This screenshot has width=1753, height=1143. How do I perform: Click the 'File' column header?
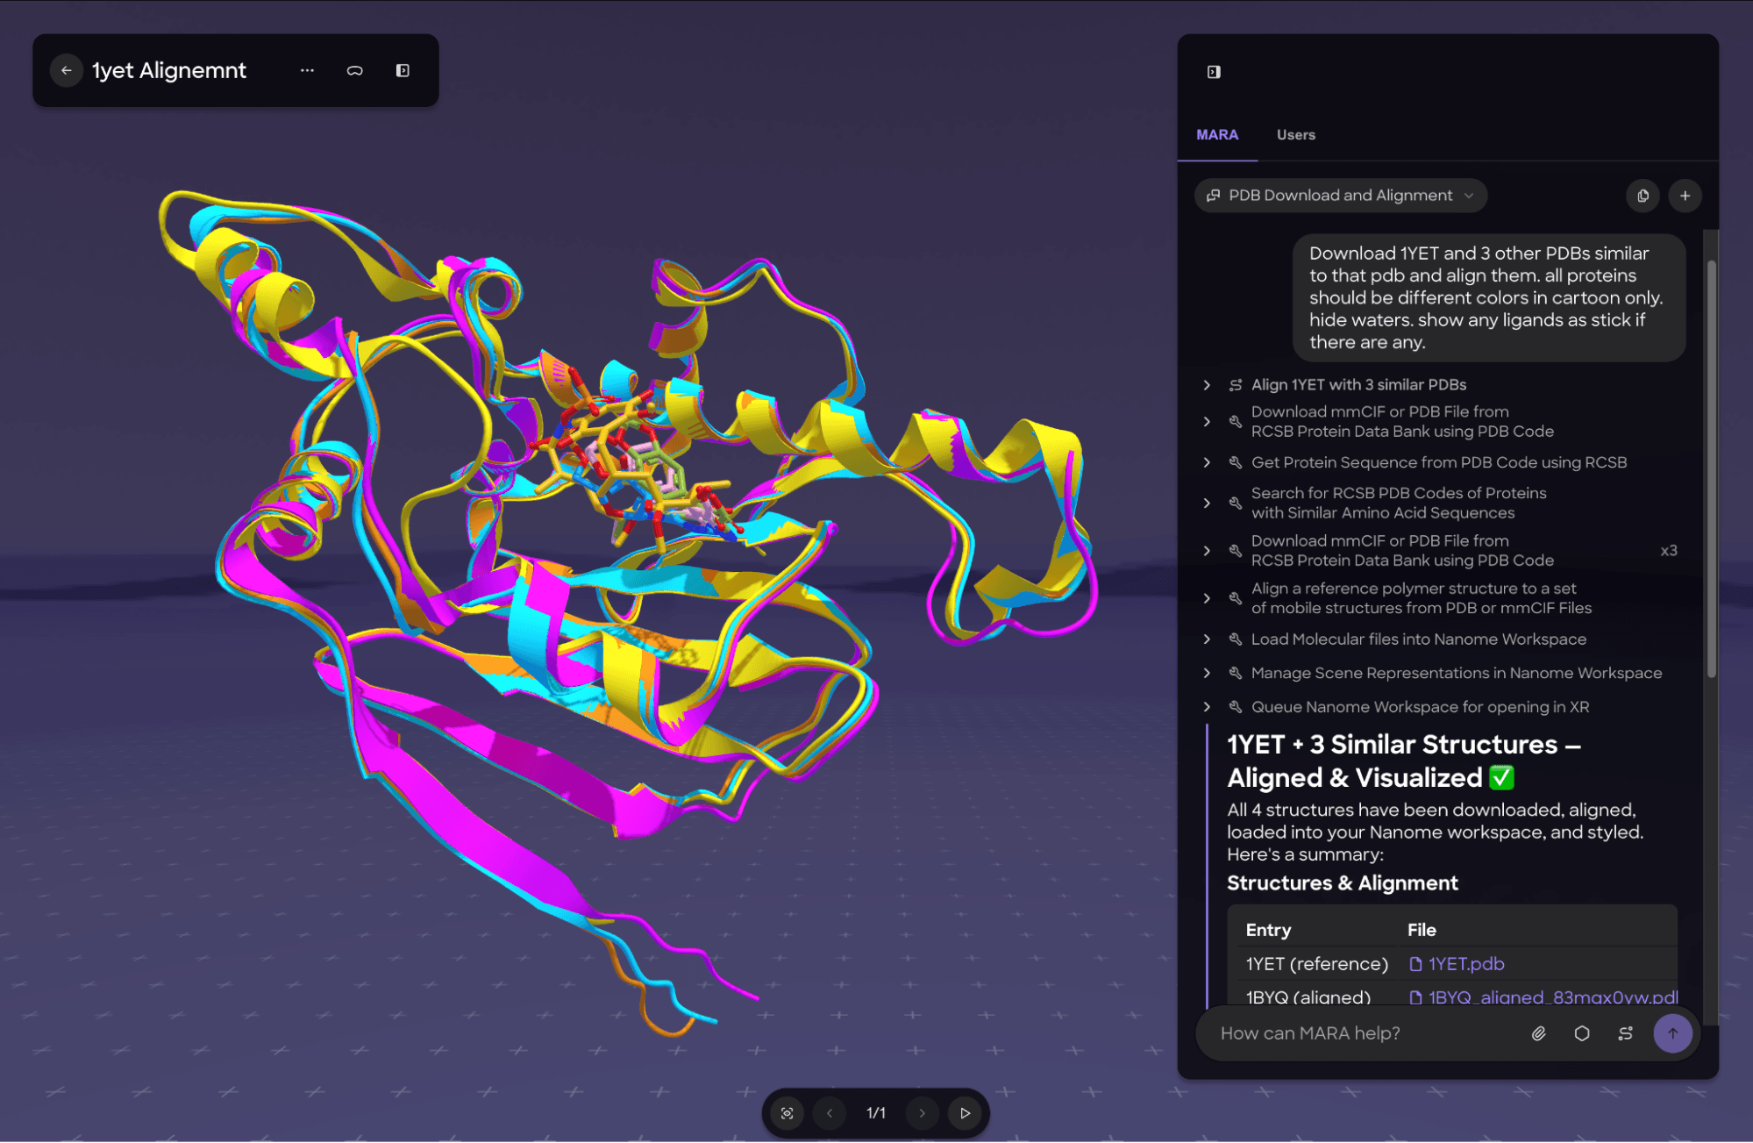(1422, 930)
